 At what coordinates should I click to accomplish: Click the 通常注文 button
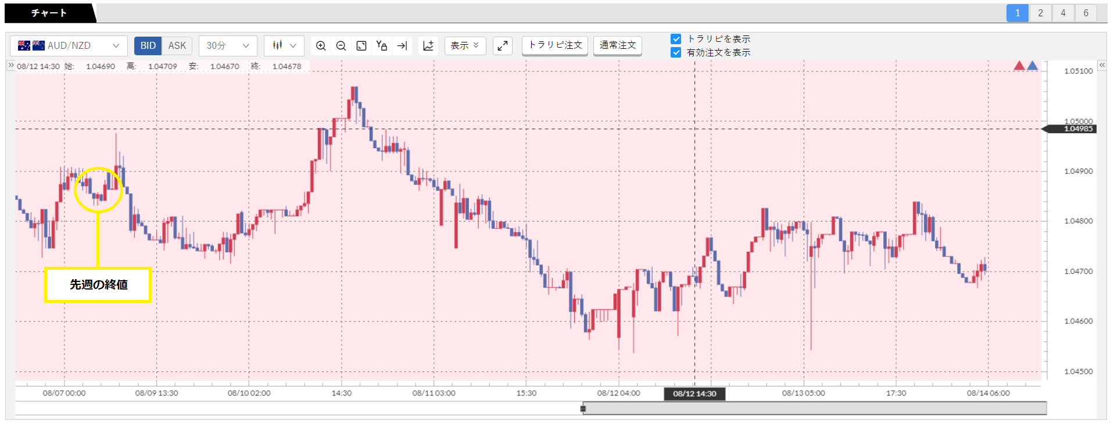click(617, 45)
